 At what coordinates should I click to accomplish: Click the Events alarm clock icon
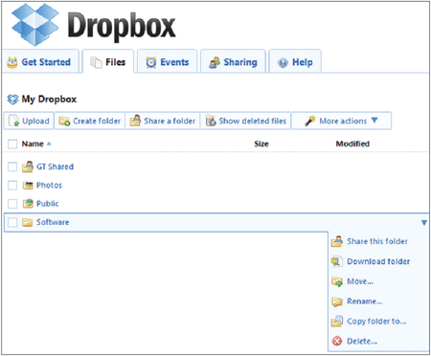coord(150,62)
